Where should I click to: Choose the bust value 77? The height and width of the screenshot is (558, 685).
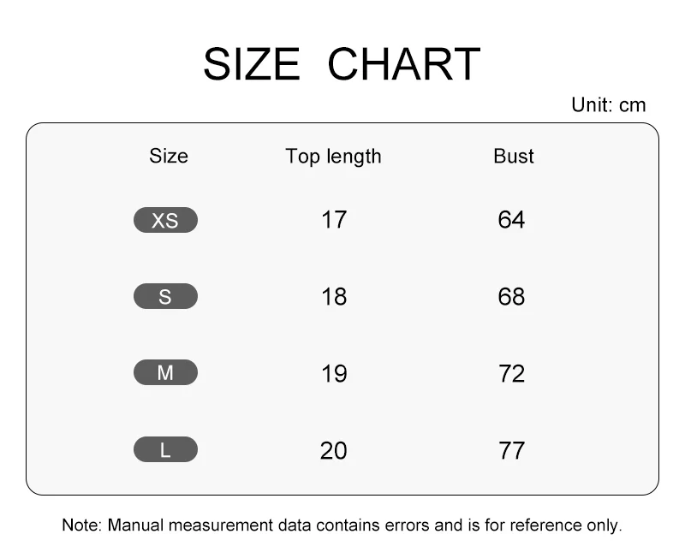pyautogui.click(x=511, y=450)
